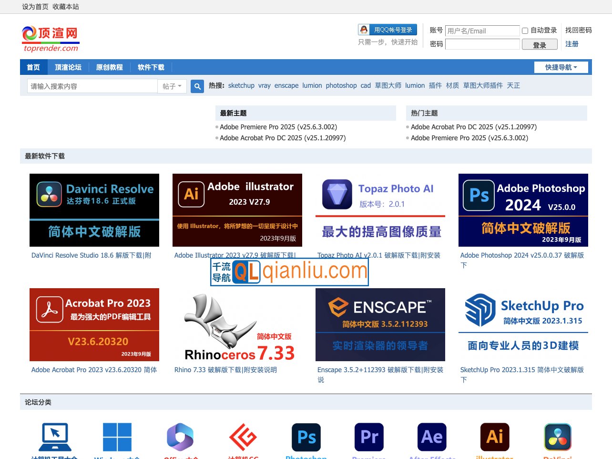Click the QQ account login button
Viewport: 612px width, 459px height.
tap(388, 30)
